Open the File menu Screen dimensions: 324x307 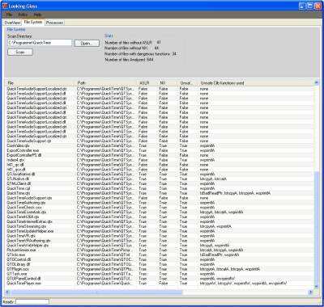tap(9, 15)
